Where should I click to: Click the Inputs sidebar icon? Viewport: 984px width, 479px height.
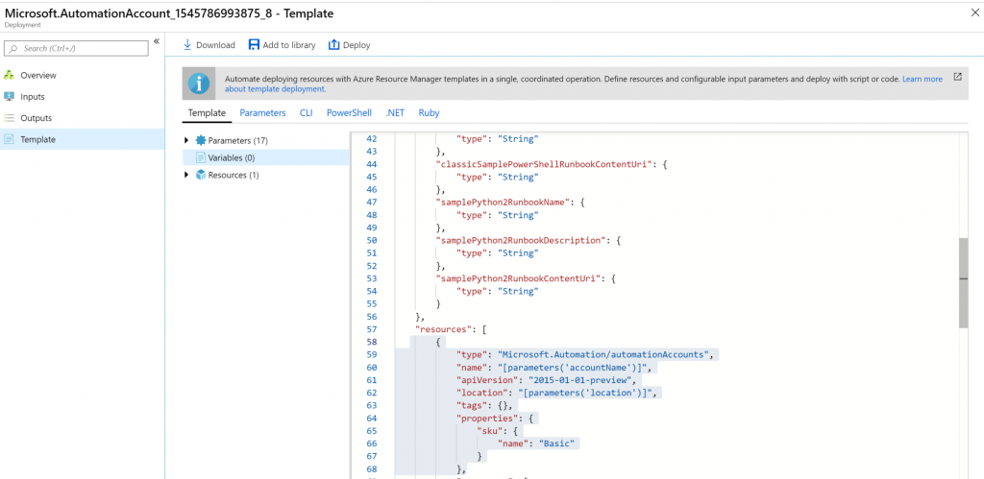tap(10, 97)
